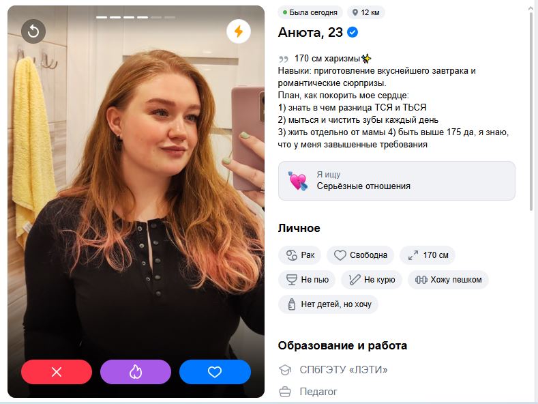This screenshot has width=538, height=404.
Task: Click the Свободна heart status chip
Action: coord(360,255)
